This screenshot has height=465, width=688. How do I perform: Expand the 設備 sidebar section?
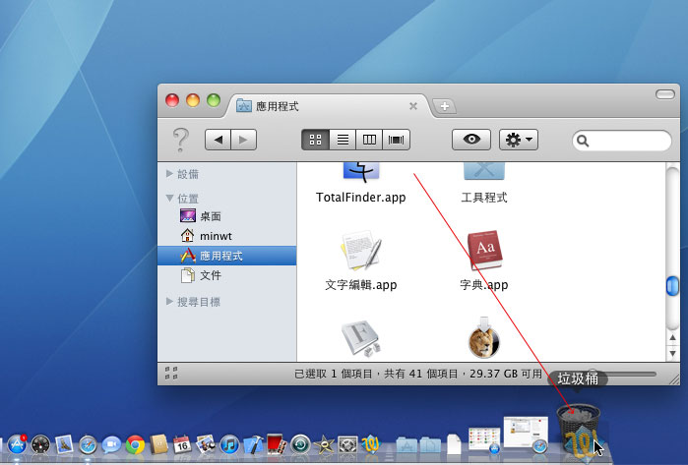170,174
